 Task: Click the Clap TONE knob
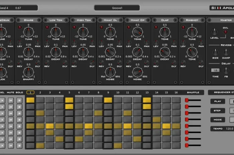click(164, 32)
